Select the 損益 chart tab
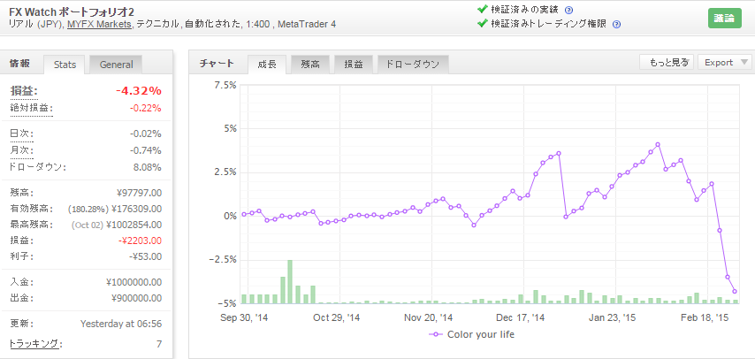This screenshot has height=359, width=755. pyautogui.click(x=354, y=64)
